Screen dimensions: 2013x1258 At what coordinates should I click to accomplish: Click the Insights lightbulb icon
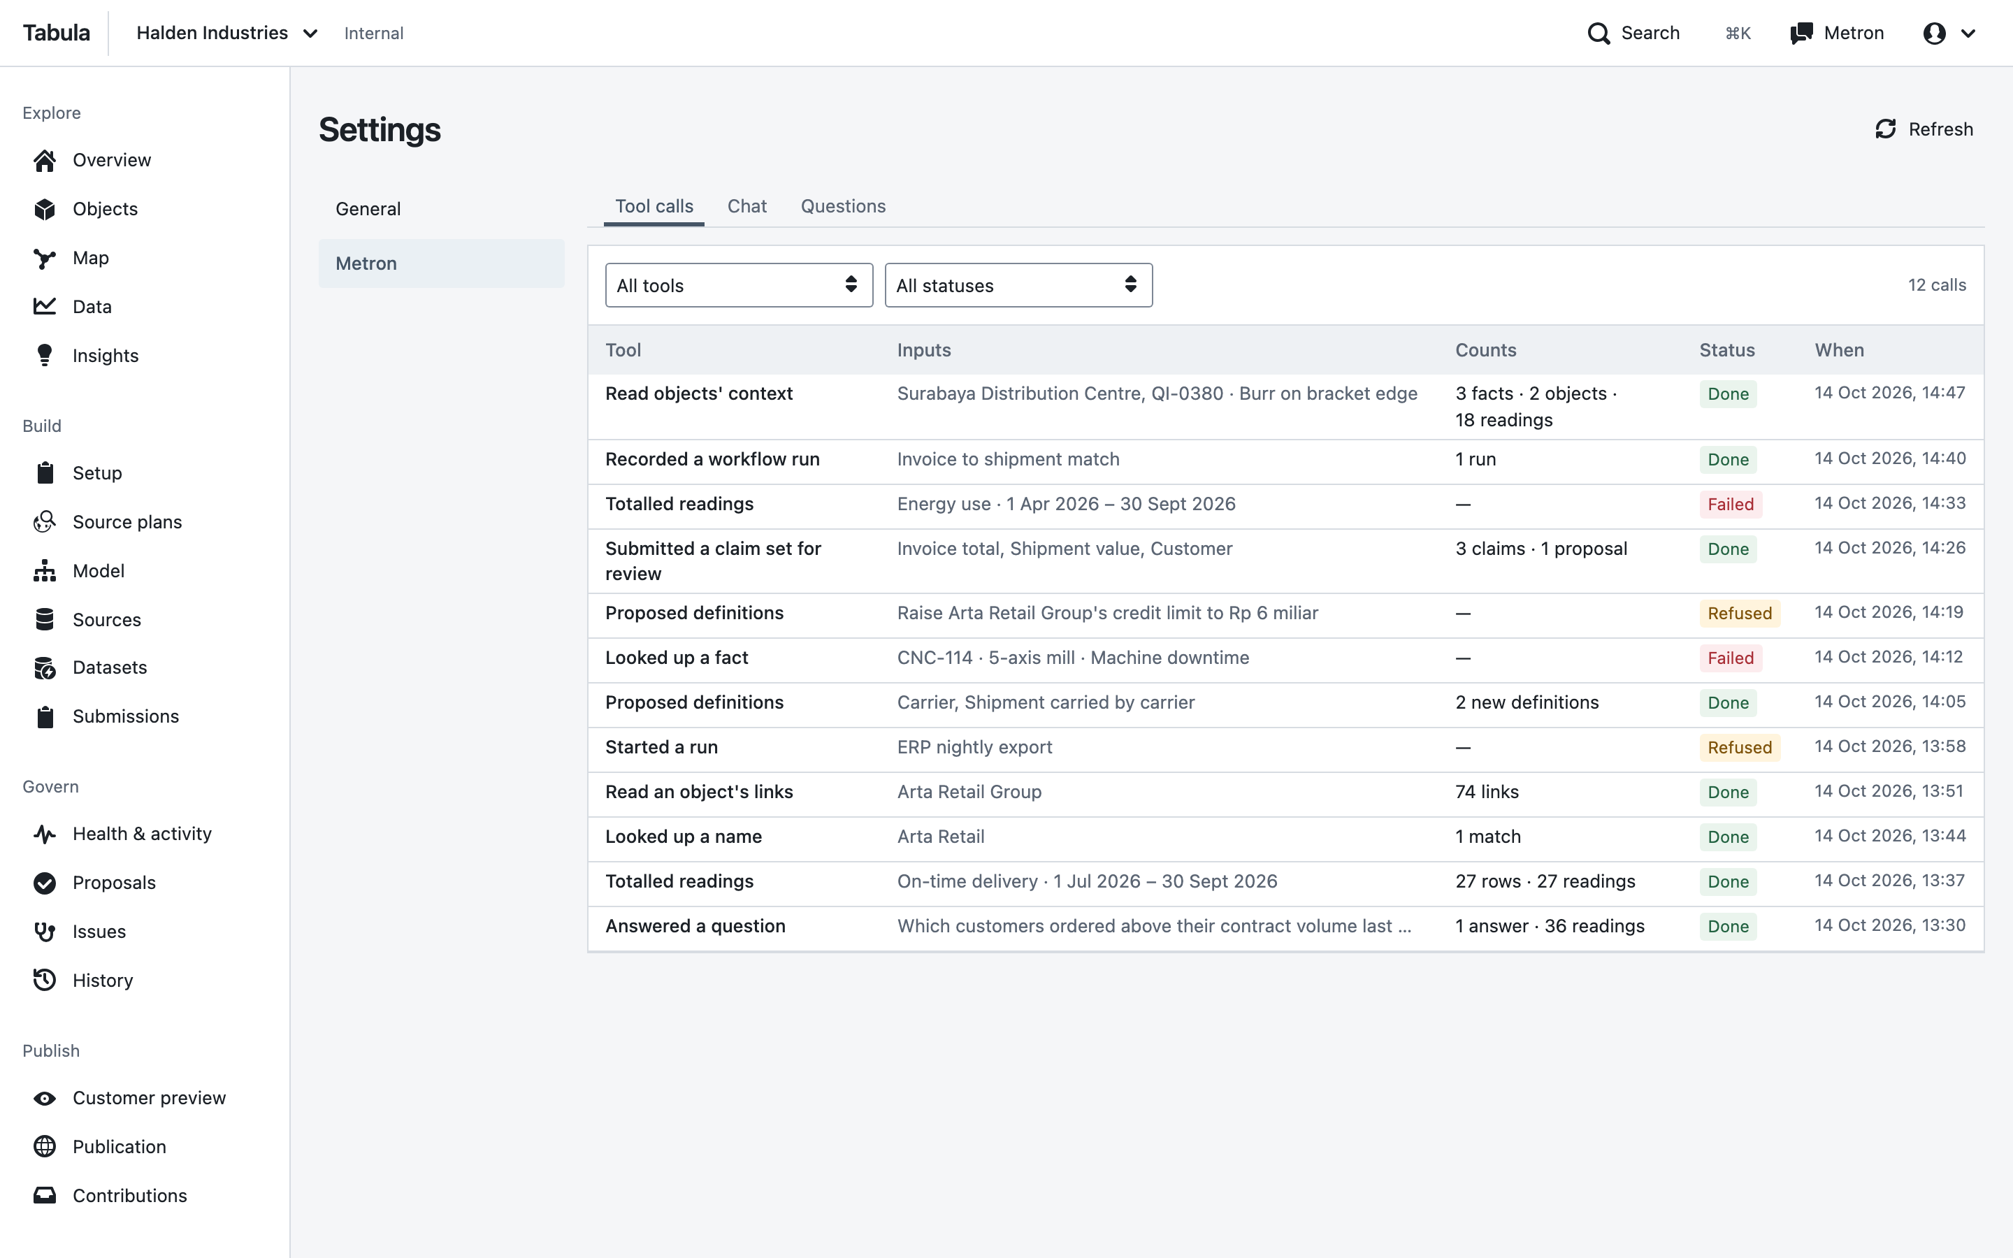tap(45, 356)
